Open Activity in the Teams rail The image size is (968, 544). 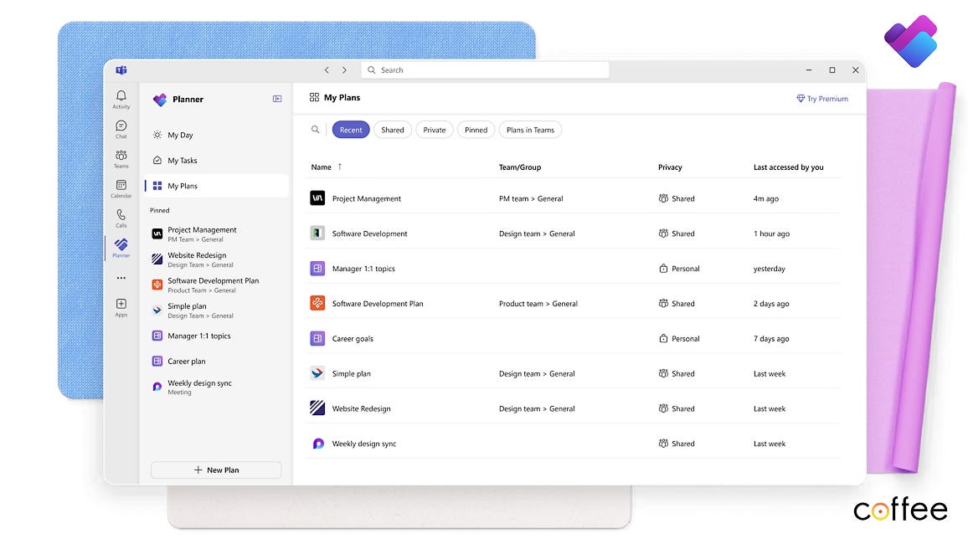121,100
